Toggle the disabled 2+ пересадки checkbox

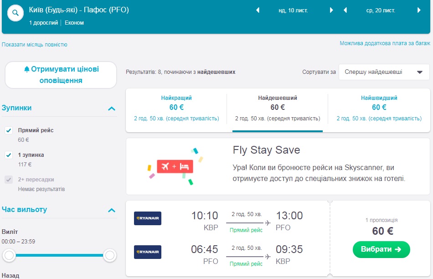[x=9, y=180]
